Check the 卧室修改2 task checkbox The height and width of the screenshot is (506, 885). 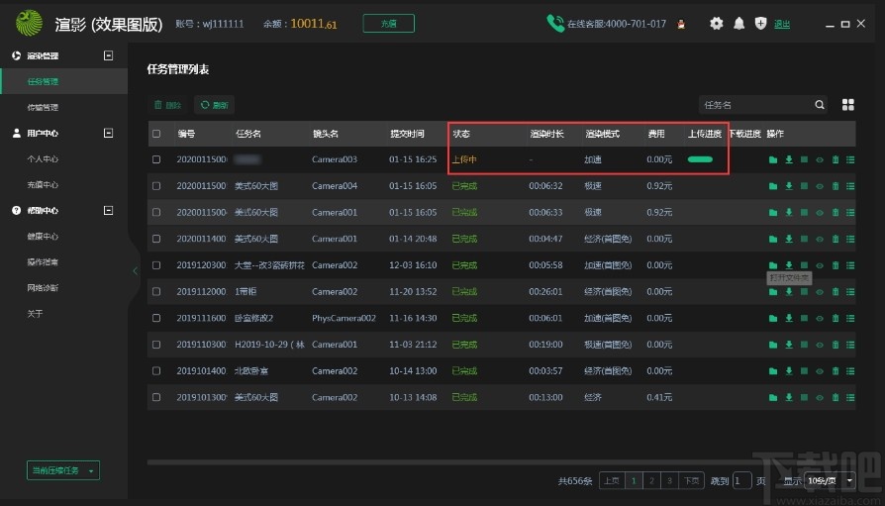[156, 319]
